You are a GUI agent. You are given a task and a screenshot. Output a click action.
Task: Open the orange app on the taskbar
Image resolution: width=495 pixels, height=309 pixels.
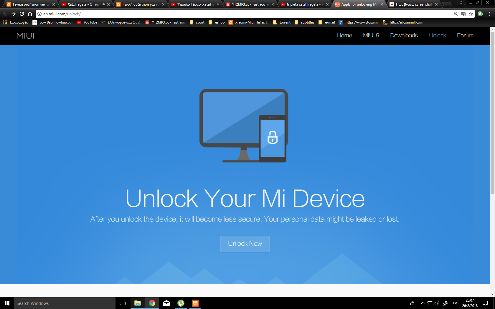(x=195, y=303)
